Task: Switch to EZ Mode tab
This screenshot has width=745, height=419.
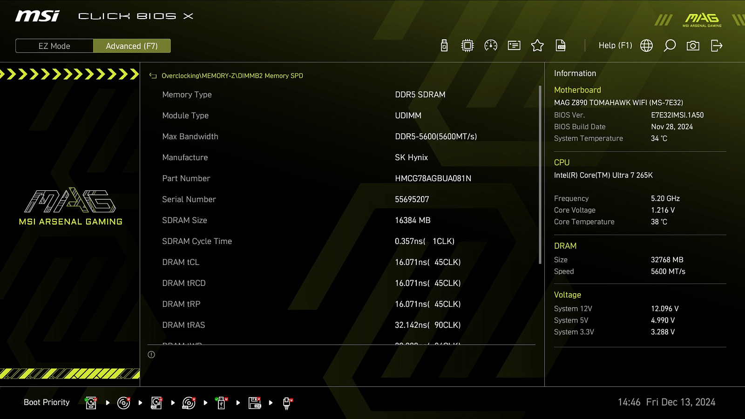Action: click(54, 46)
